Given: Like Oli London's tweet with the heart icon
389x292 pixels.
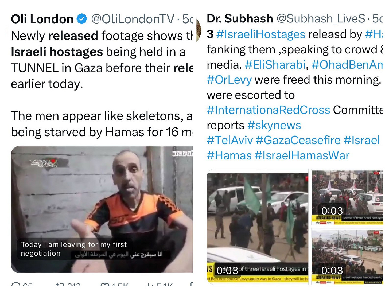Looking at the screenshot, I should pyautogui.click(x=105, y=284).
